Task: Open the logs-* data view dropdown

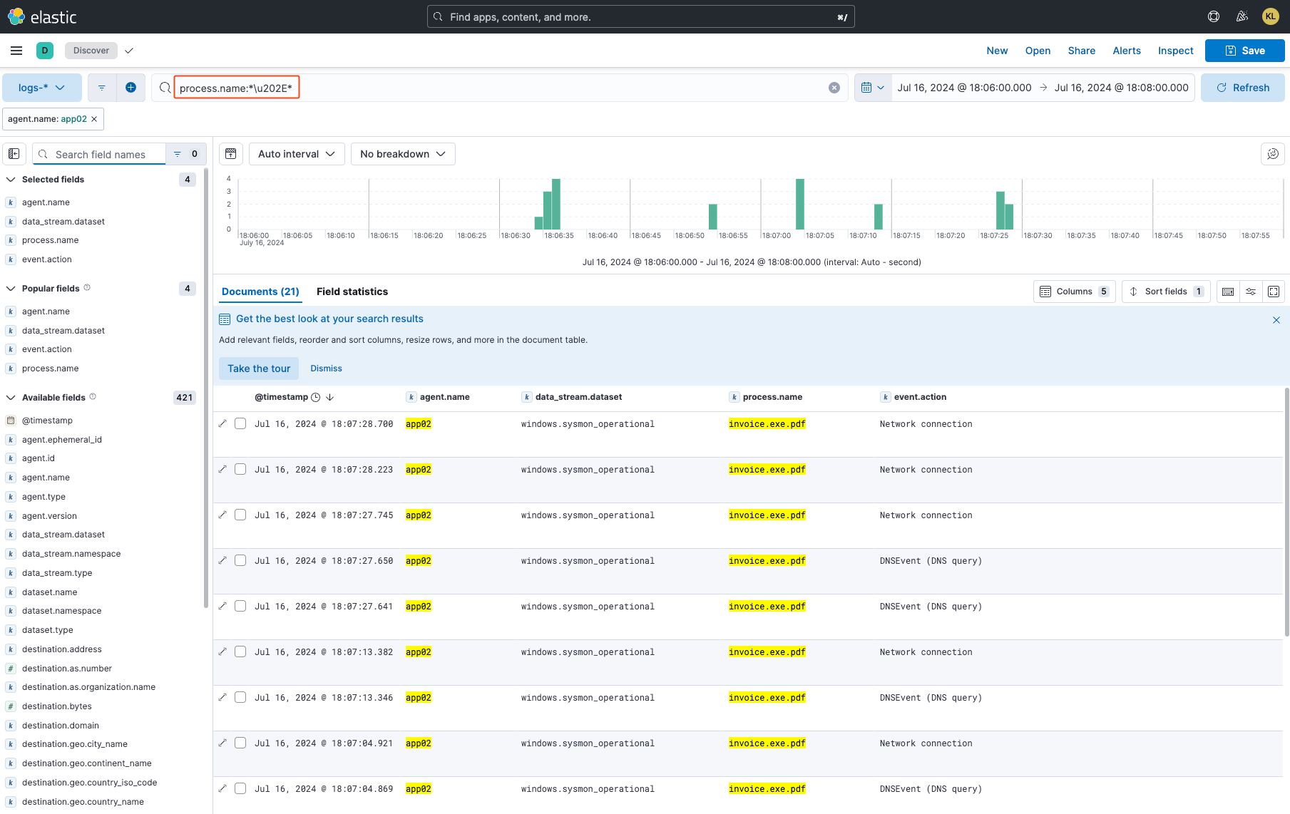Action: pyautogui.click(x=42, y=88)
